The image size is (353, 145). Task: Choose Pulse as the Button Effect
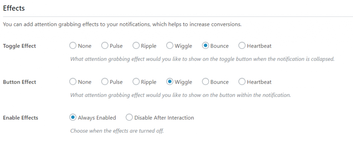tap(104, 82)
